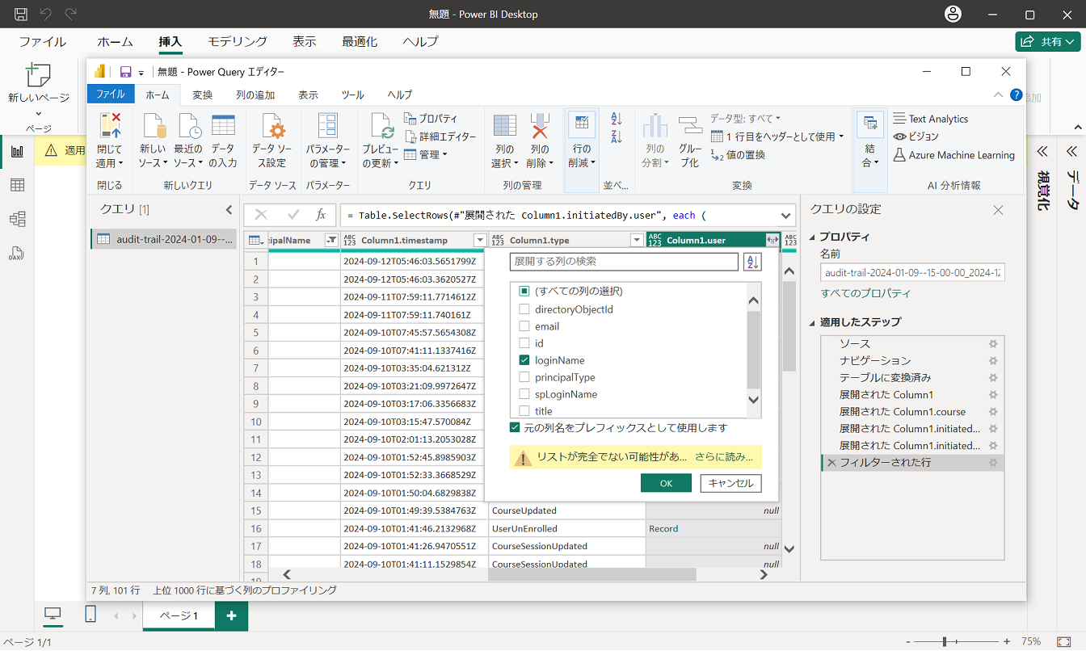Click Choose Columns icon
The image size is (1086, 651).
(505, 126)
